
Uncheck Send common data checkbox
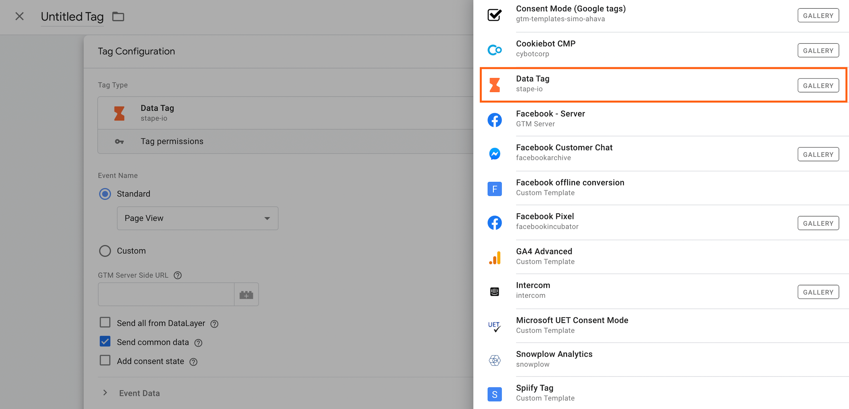(105, 341)
